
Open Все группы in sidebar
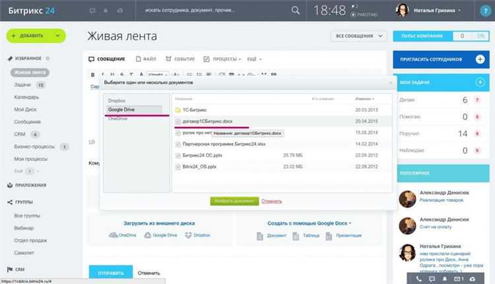(x=27, y=216)
